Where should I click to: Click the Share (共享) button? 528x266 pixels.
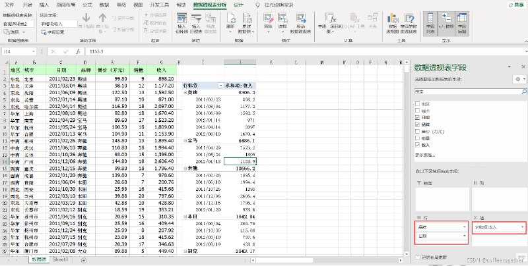517,5
